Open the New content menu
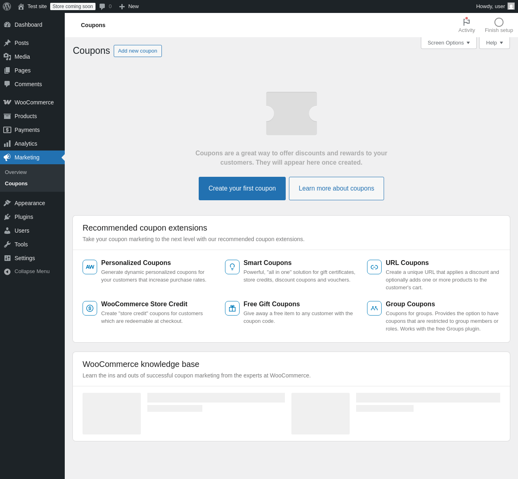 click(129, 6)
